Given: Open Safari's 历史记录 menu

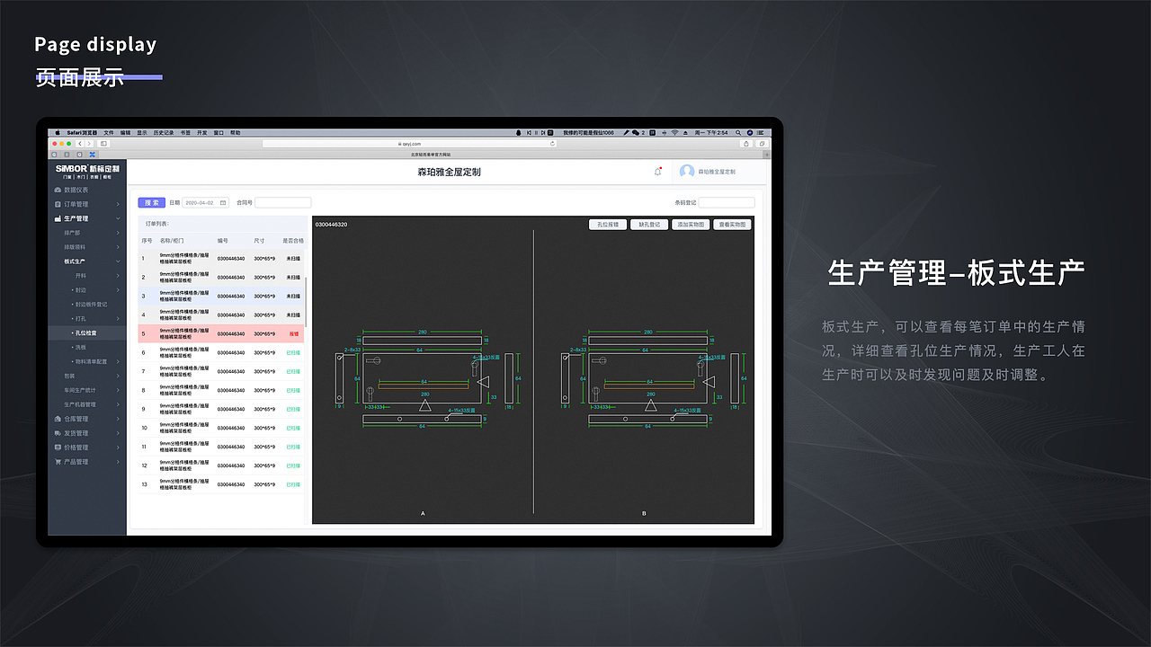Looking at the screenshot, I should pos(164,131).
